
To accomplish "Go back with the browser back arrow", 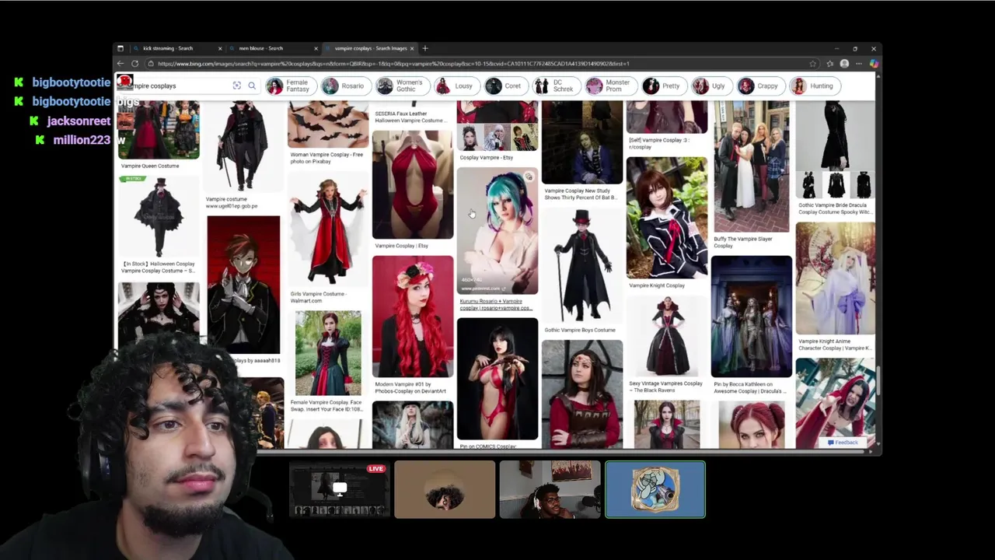I will (120, 64).
